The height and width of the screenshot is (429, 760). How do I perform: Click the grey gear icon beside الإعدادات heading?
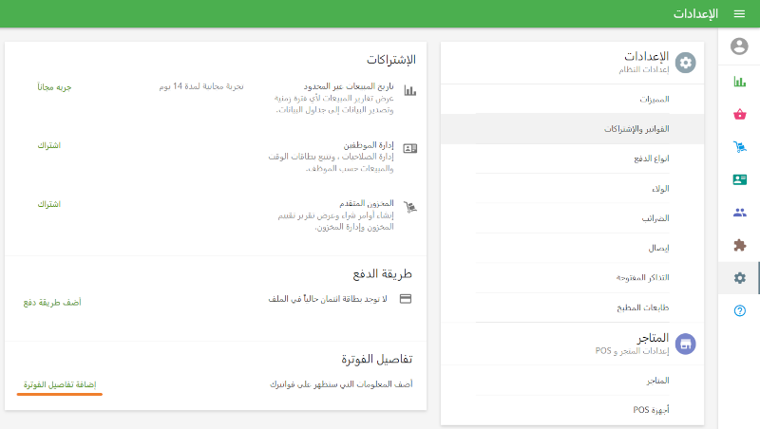(685, 63)
